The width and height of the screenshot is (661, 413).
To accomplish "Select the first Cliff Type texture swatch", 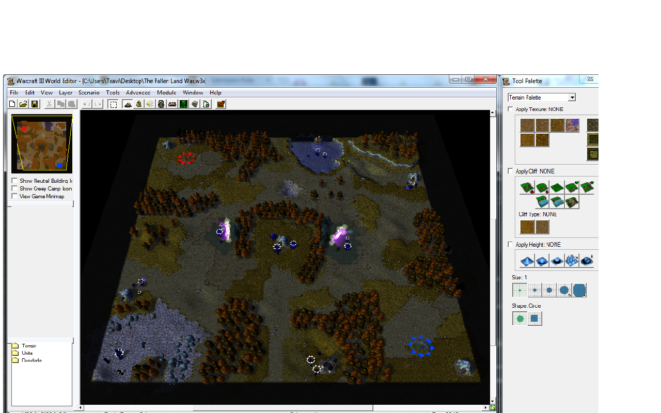I will (527, 227).
